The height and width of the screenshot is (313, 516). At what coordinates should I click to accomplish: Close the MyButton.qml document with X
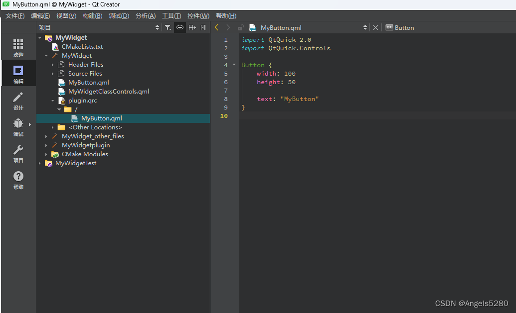coord(376,28)
